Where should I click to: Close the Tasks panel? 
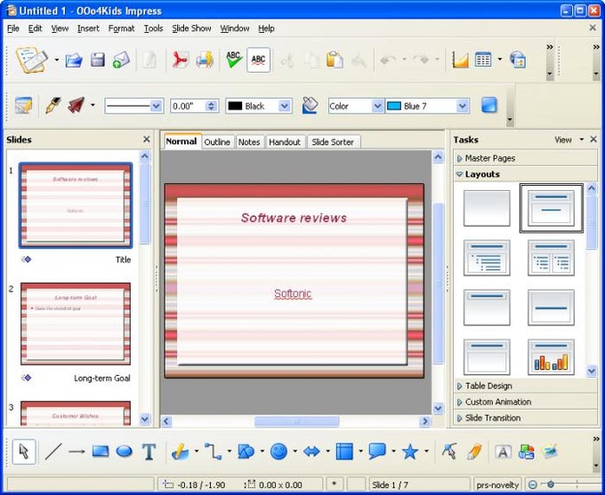(x=593, y=140)
